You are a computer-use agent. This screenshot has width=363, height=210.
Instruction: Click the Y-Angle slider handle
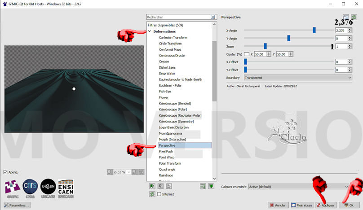pos(288,38)
